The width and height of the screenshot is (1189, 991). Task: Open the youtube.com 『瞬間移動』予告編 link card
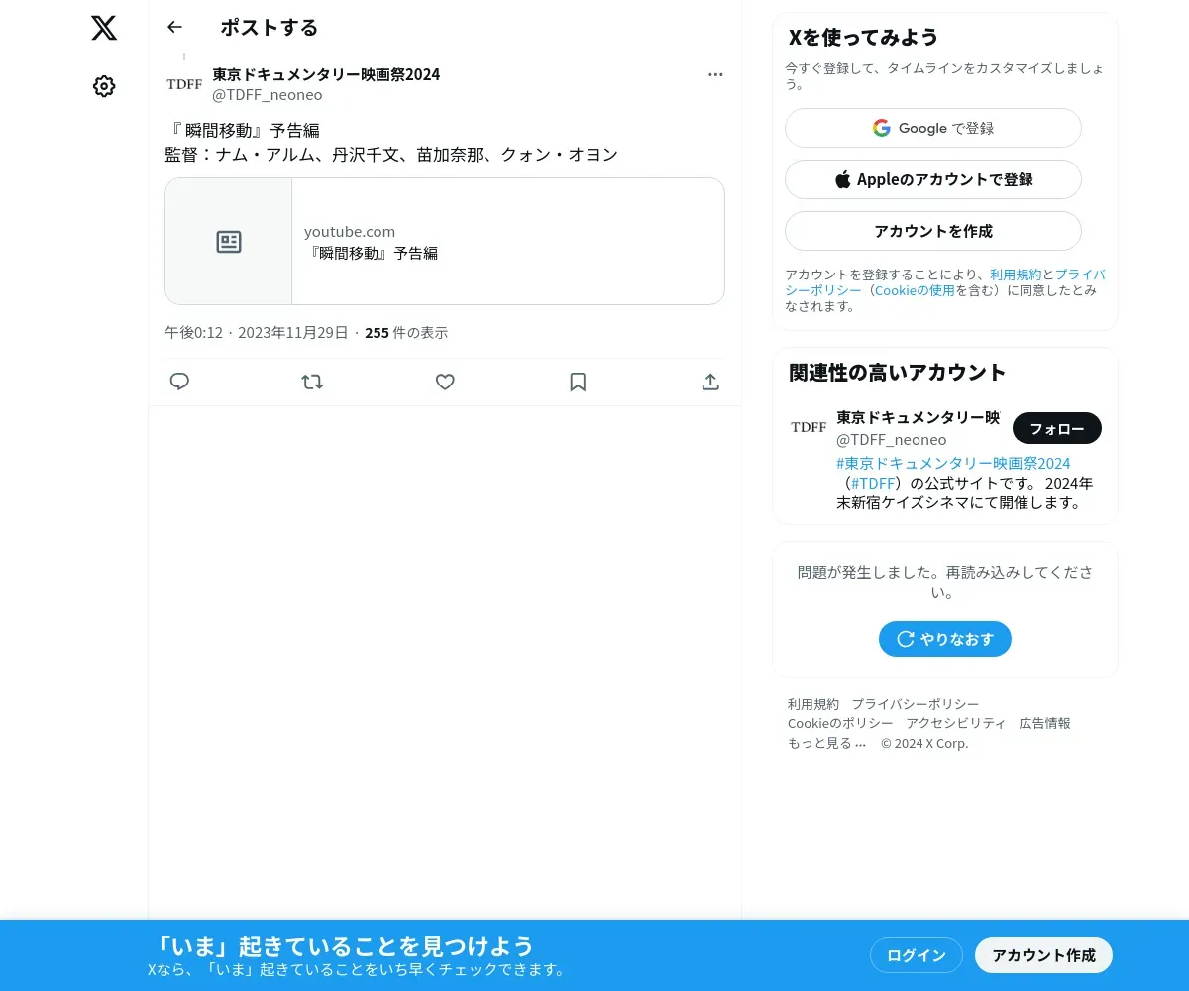click(445, 241)
